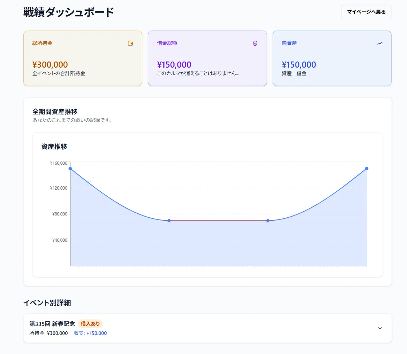
Task: Click the red flat segment of the chart line
Action: click(218, 221)
